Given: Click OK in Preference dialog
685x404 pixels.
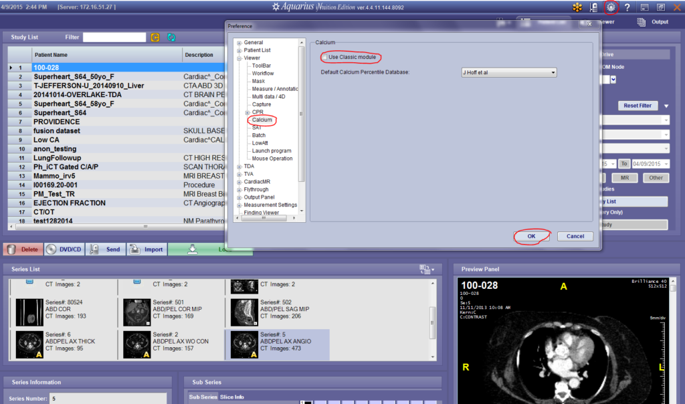Looking at the screenshot, I should 531,236.
